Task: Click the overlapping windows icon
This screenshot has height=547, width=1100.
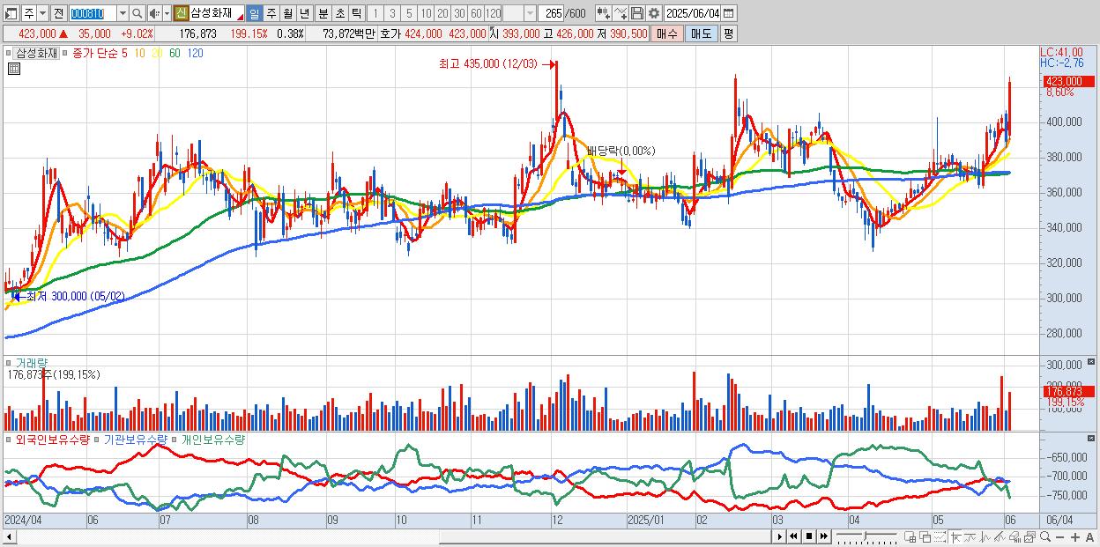Action: tap(925, 537)
